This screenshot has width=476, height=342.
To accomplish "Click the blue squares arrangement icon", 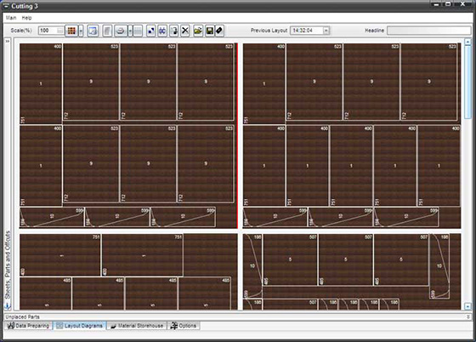I will tap(151, 31).
